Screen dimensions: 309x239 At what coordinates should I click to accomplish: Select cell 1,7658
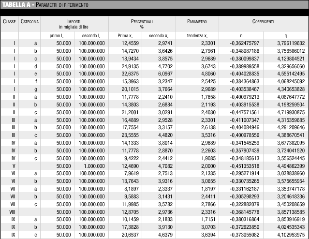208,97
